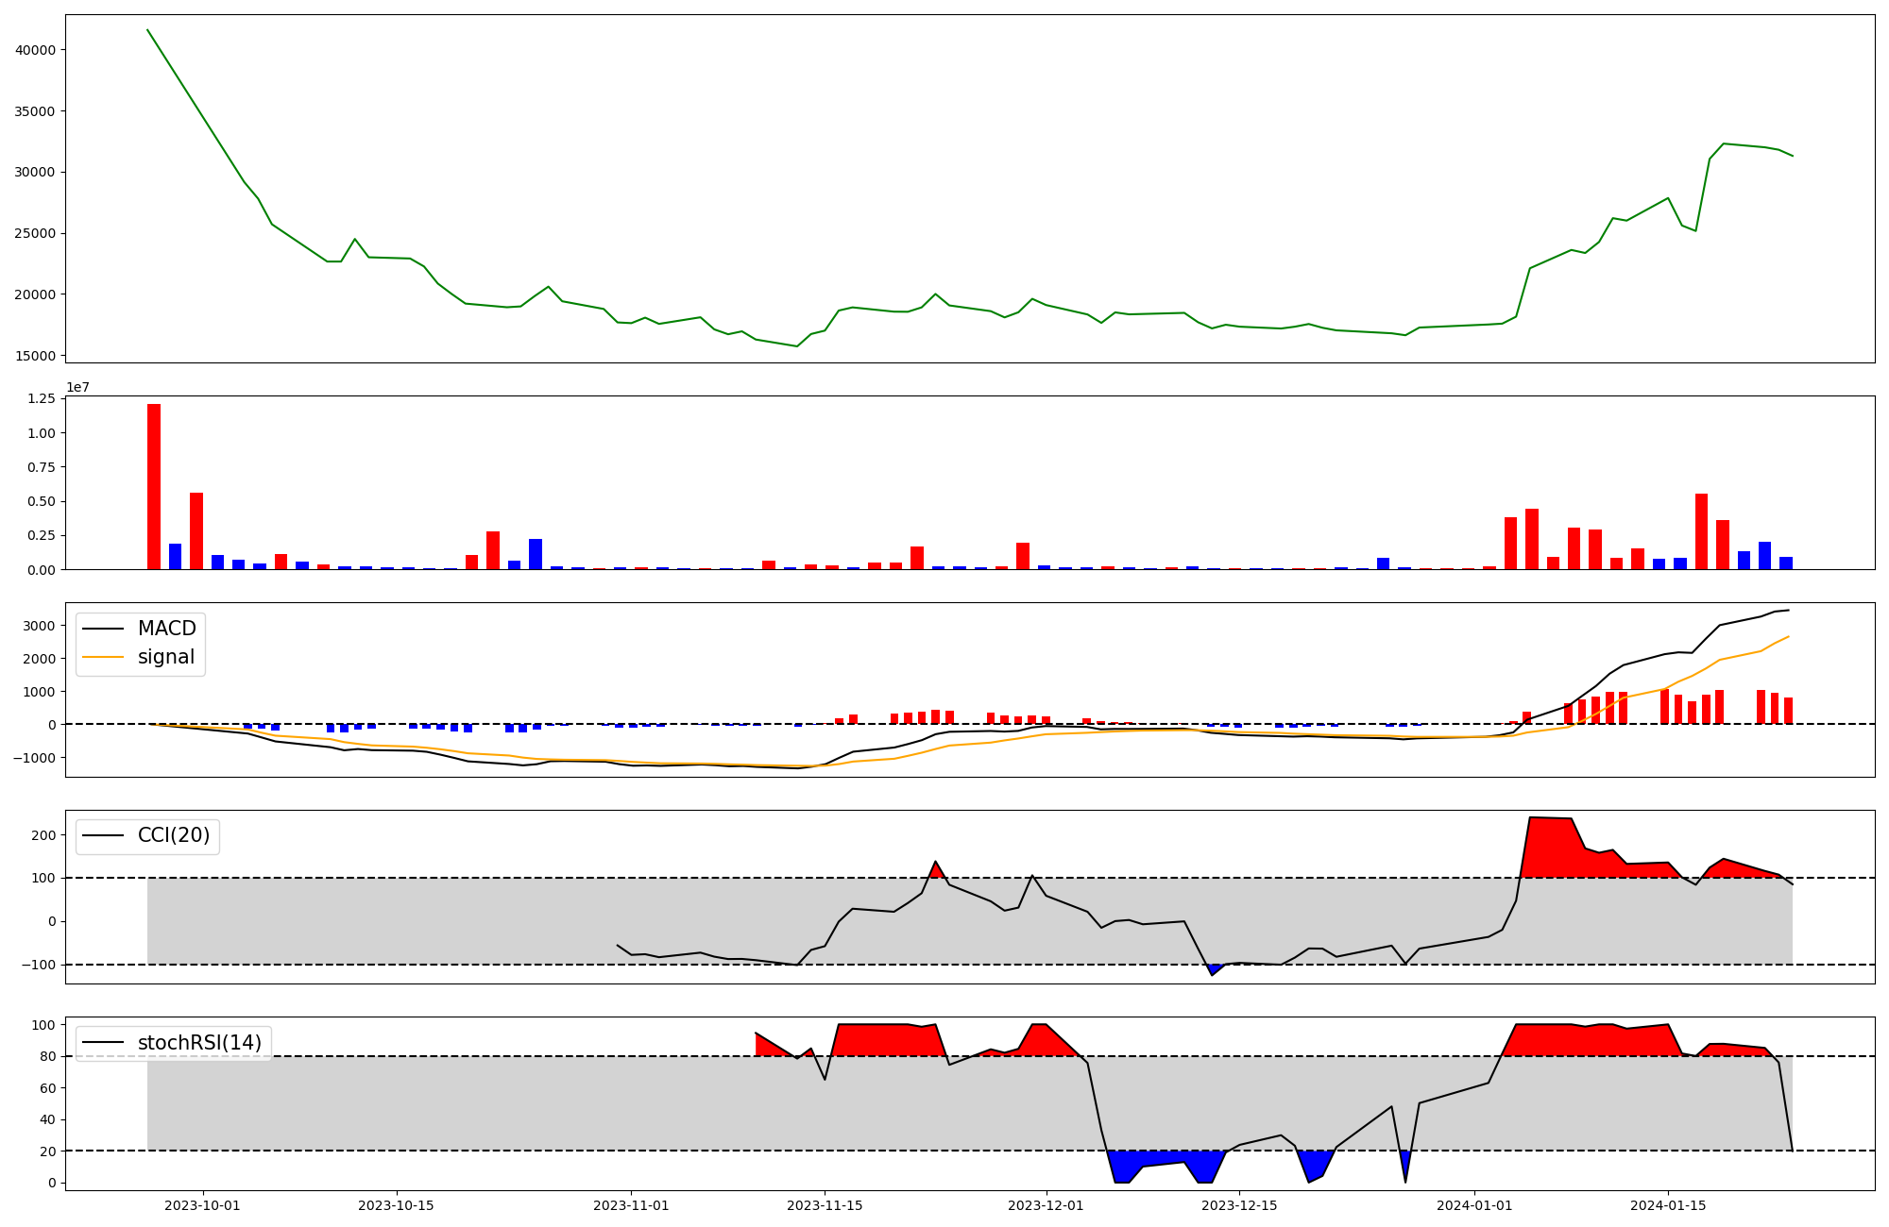Screen dimensions: 1889x1227
Task: Click the orange signal line swatch in legend
Action: [x=103, y=657]
